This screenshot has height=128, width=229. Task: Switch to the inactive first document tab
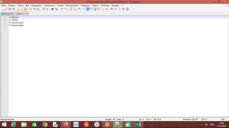[7, 14]
